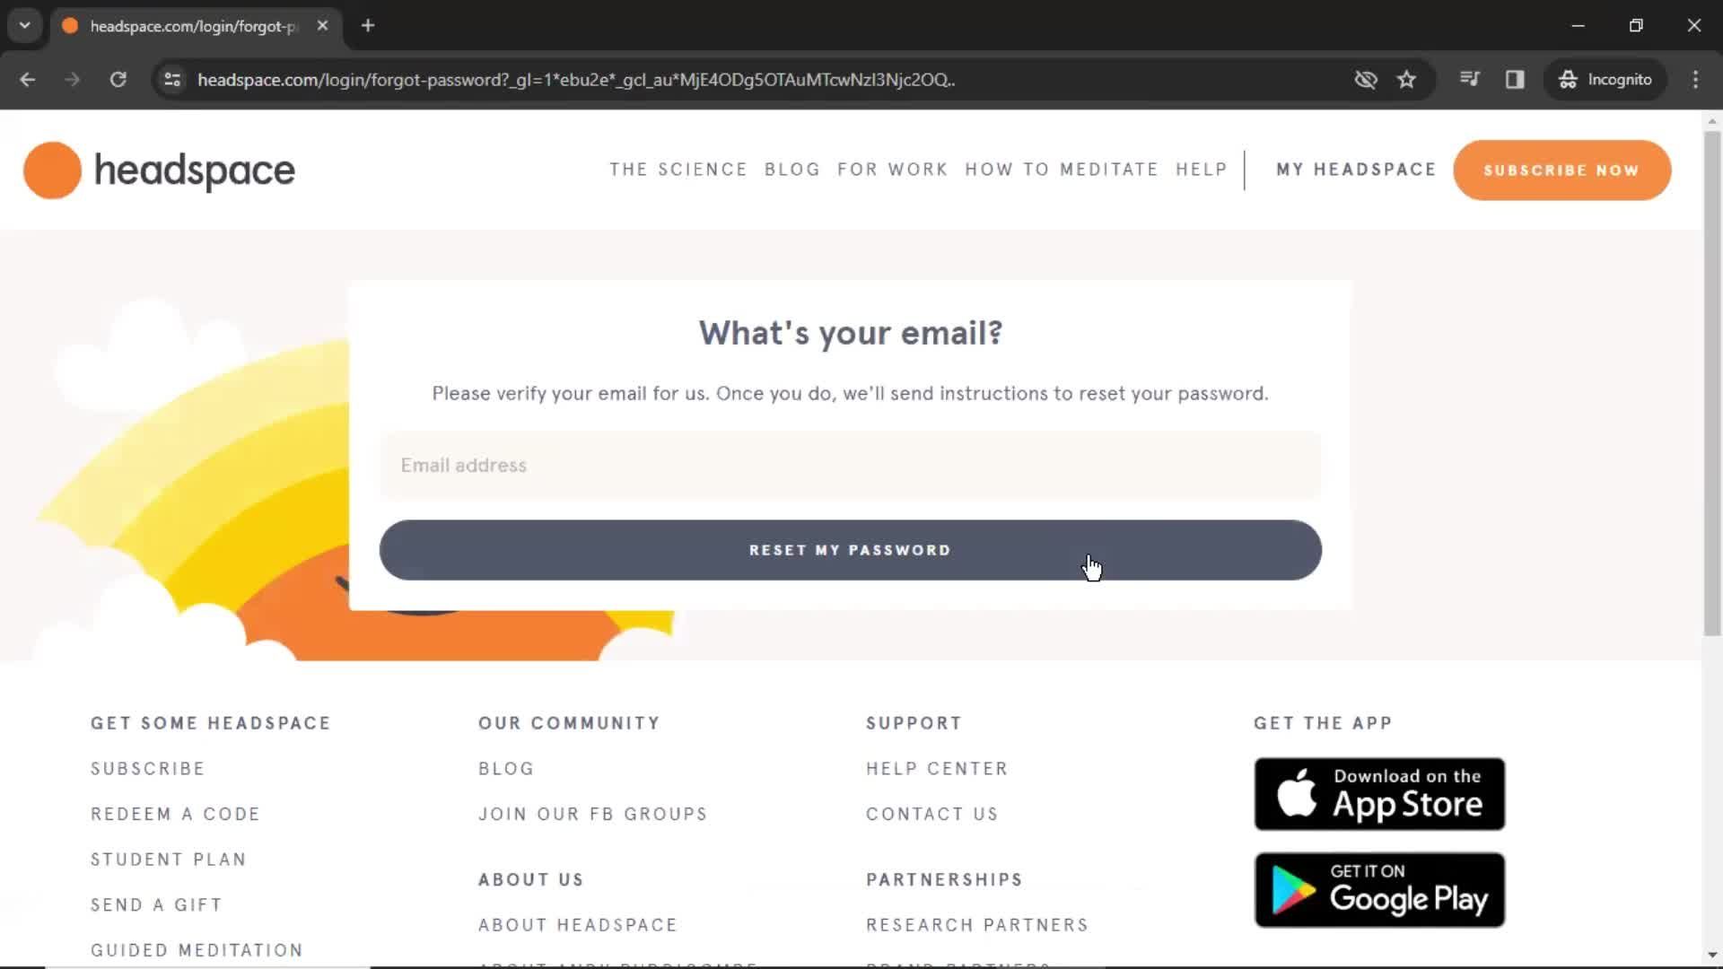The width and height of the screenshot is (1723, 969).
Task: Click the Email address input field
Action: point(850,465)
